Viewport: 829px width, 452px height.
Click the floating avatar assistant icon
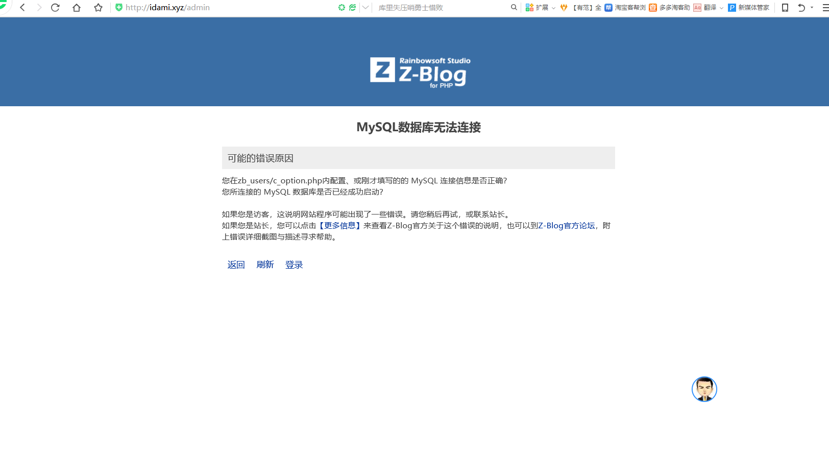coord(704,389)
